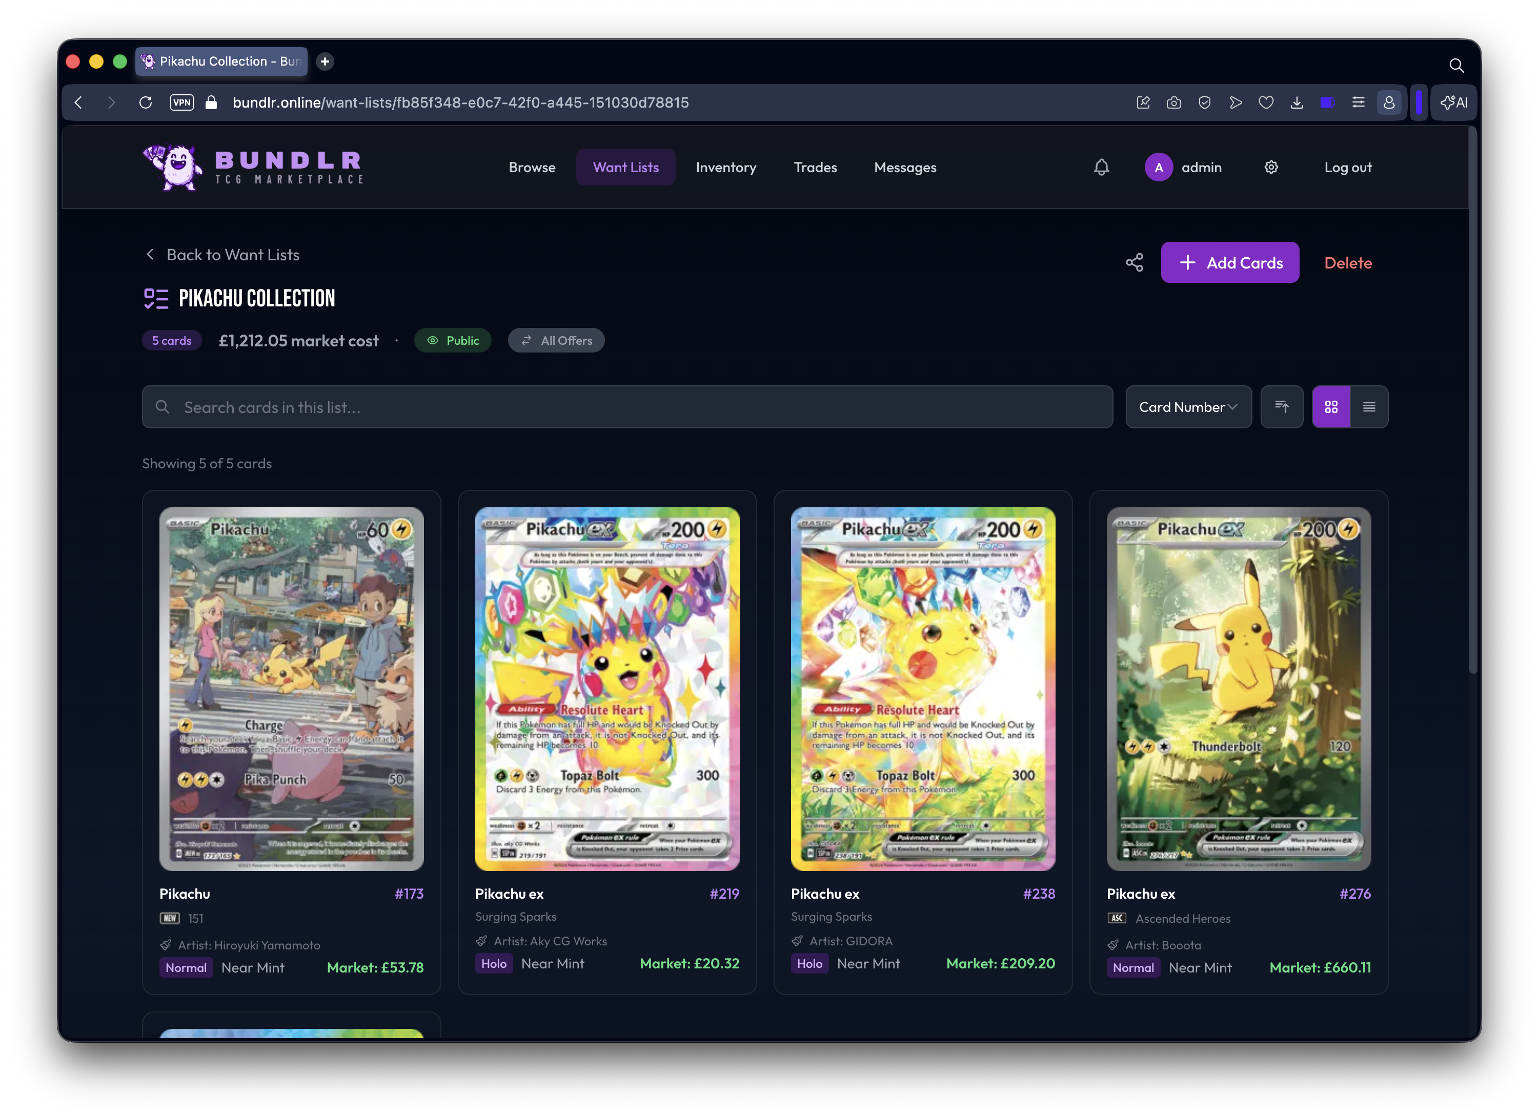Screen dimensions: 1539x1118
Task: Open the Pikachu #173 card image
Action: click(292, 689)
